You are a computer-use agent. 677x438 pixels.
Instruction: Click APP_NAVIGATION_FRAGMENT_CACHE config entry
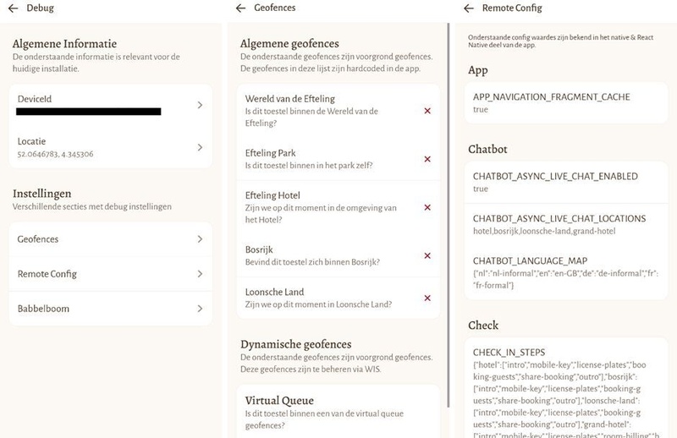[566, 102]
